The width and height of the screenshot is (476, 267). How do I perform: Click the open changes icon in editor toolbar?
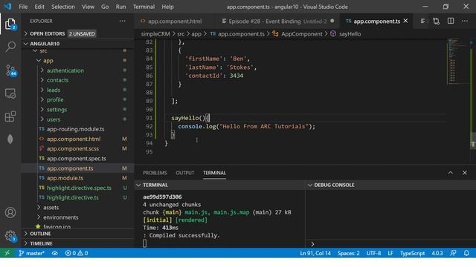437,21
